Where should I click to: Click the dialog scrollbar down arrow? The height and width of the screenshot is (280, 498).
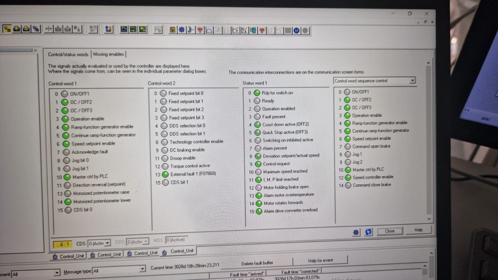(429, 219)
